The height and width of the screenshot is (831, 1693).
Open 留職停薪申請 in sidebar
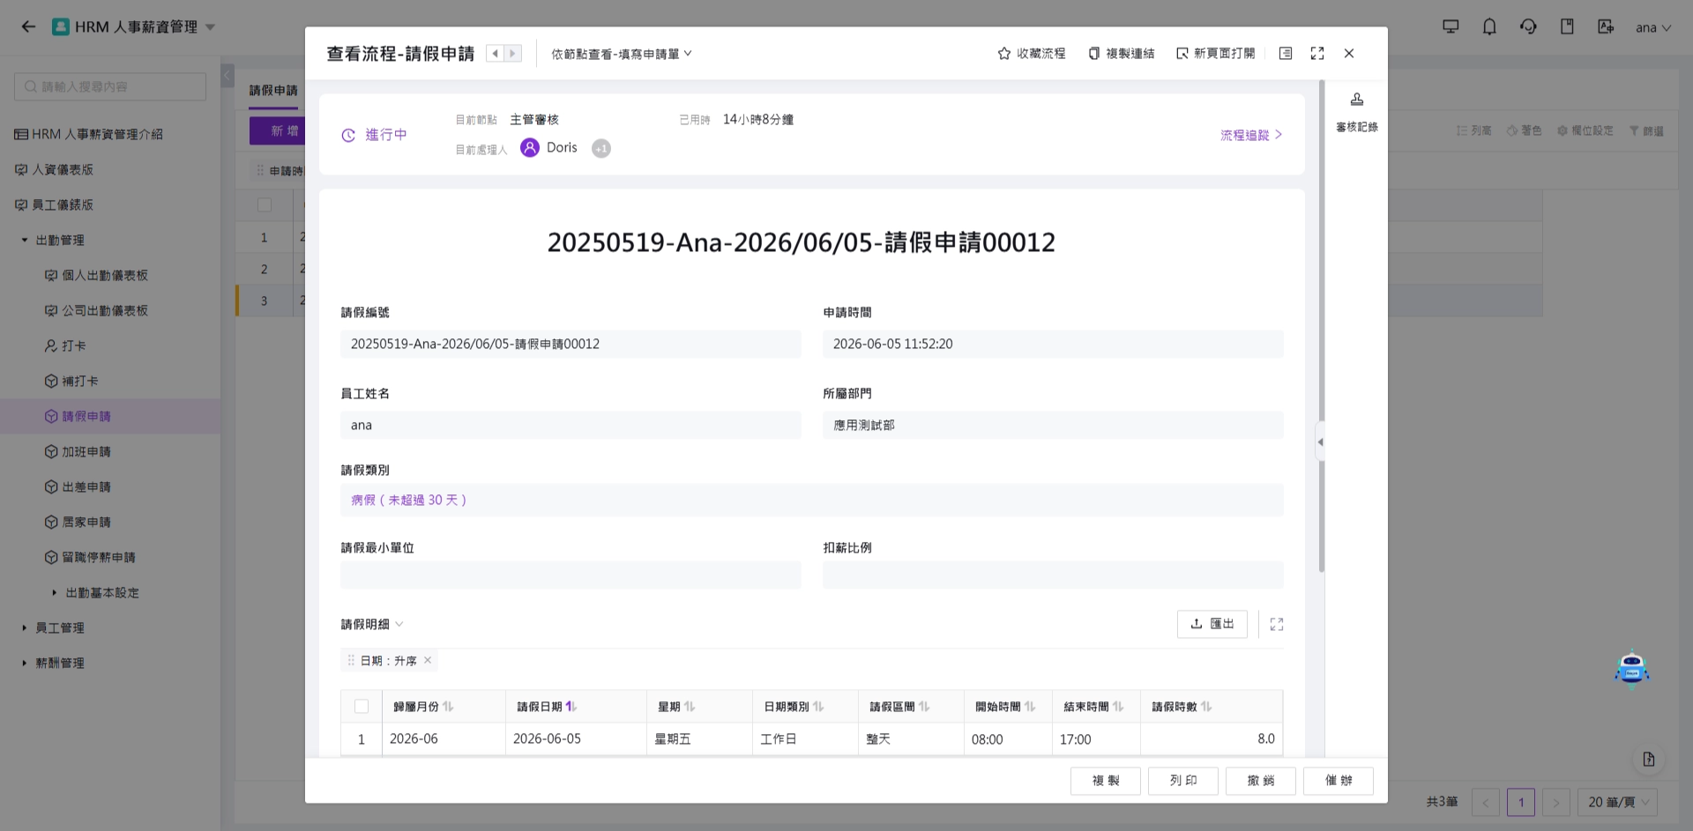90,557
